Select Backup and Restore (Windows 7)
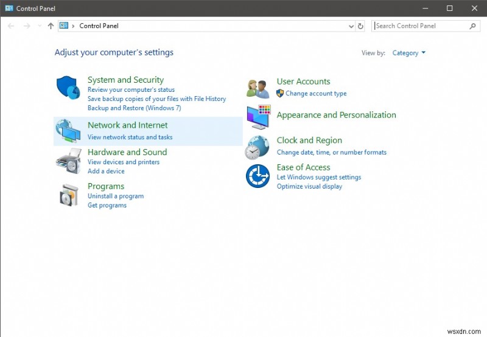 point(134,108)
